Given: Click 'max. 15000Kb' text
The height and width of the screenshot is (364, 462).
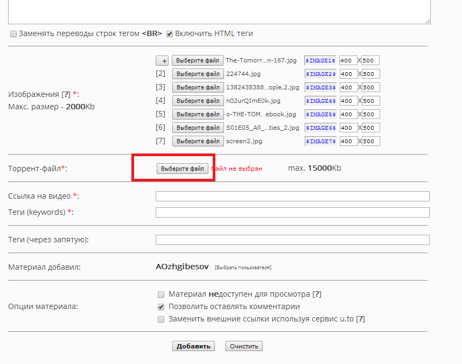Looking at the screenshot, I should coord(314,169).
